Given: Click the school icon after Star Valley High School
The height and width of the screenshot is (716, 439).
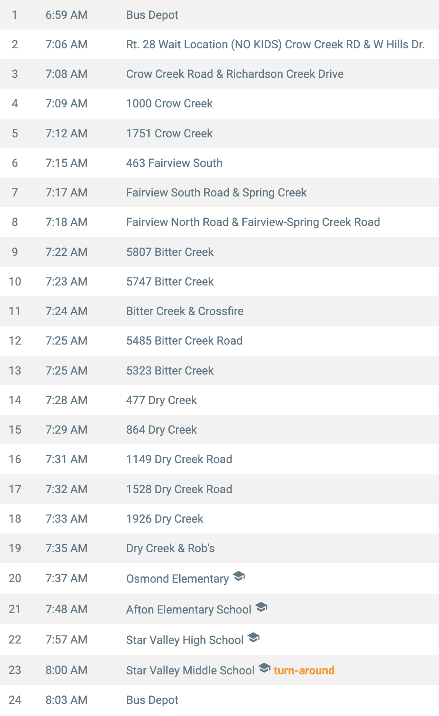Looking at the screenshot, I should tap(254, 637).
